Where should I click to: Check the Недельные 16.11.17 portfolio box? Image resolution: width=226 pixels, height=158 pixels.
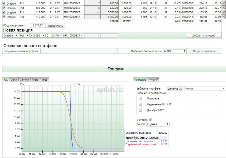tap(140, 104)
